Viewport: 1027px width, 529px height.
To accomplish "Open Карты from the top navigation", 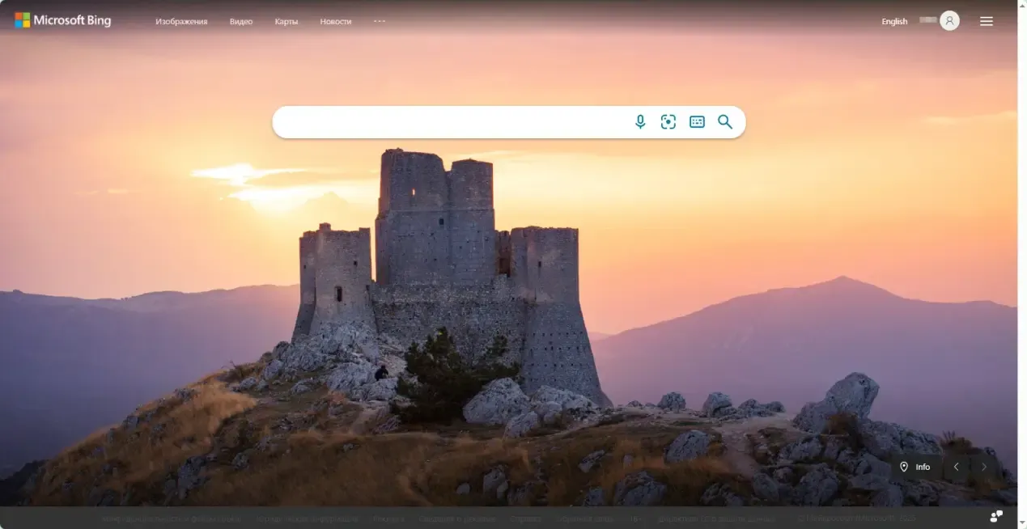I will click(x=286, y=22).
